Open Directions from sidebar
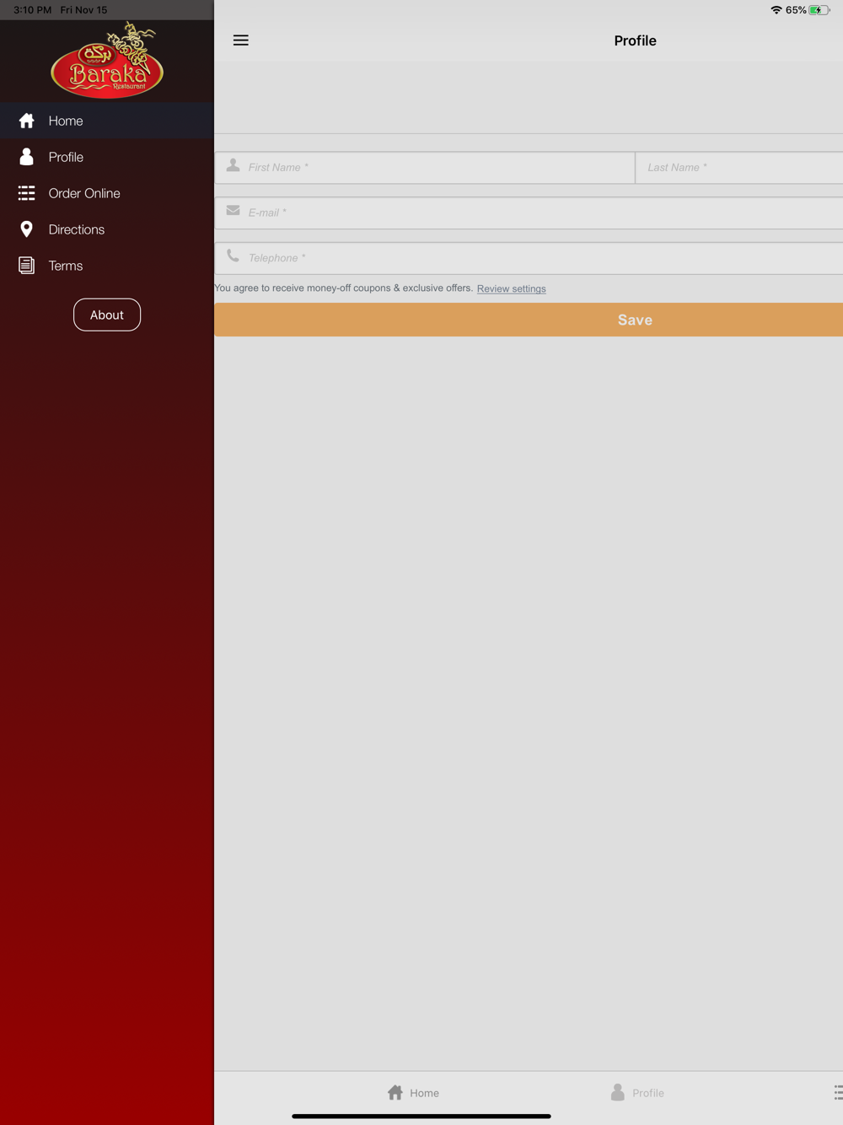Viewport: 843px width, 1125px height. (107, 229)
